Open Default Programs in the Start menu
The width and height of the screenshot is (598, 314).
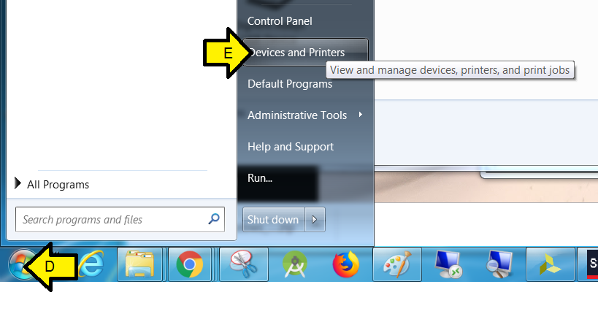[x=290, y=83]
